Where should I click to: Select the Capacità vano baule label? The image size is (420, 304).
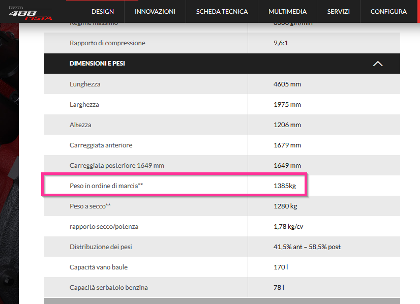pos(99,267)
